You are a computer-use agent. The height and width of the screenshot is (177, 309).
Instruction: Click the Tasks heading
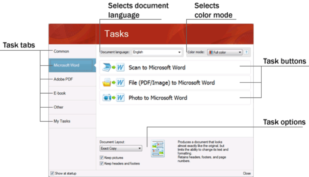(117, 33)
